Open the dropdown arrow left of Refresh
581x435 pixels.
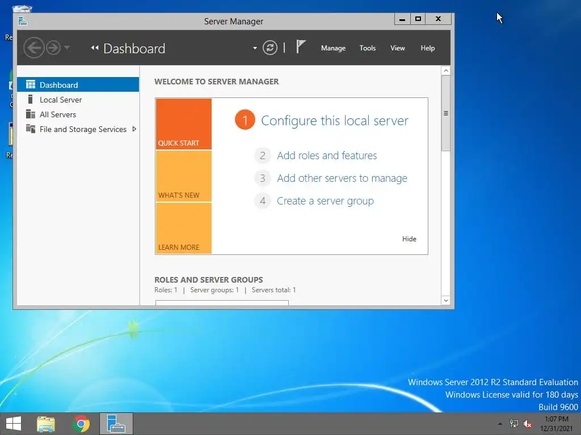(x=255, y=48)
